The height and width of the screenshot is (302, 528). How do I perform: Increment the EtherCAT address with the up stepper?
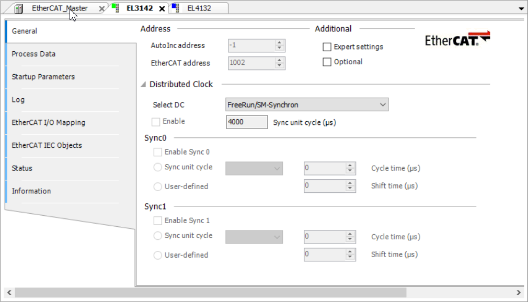280,61
